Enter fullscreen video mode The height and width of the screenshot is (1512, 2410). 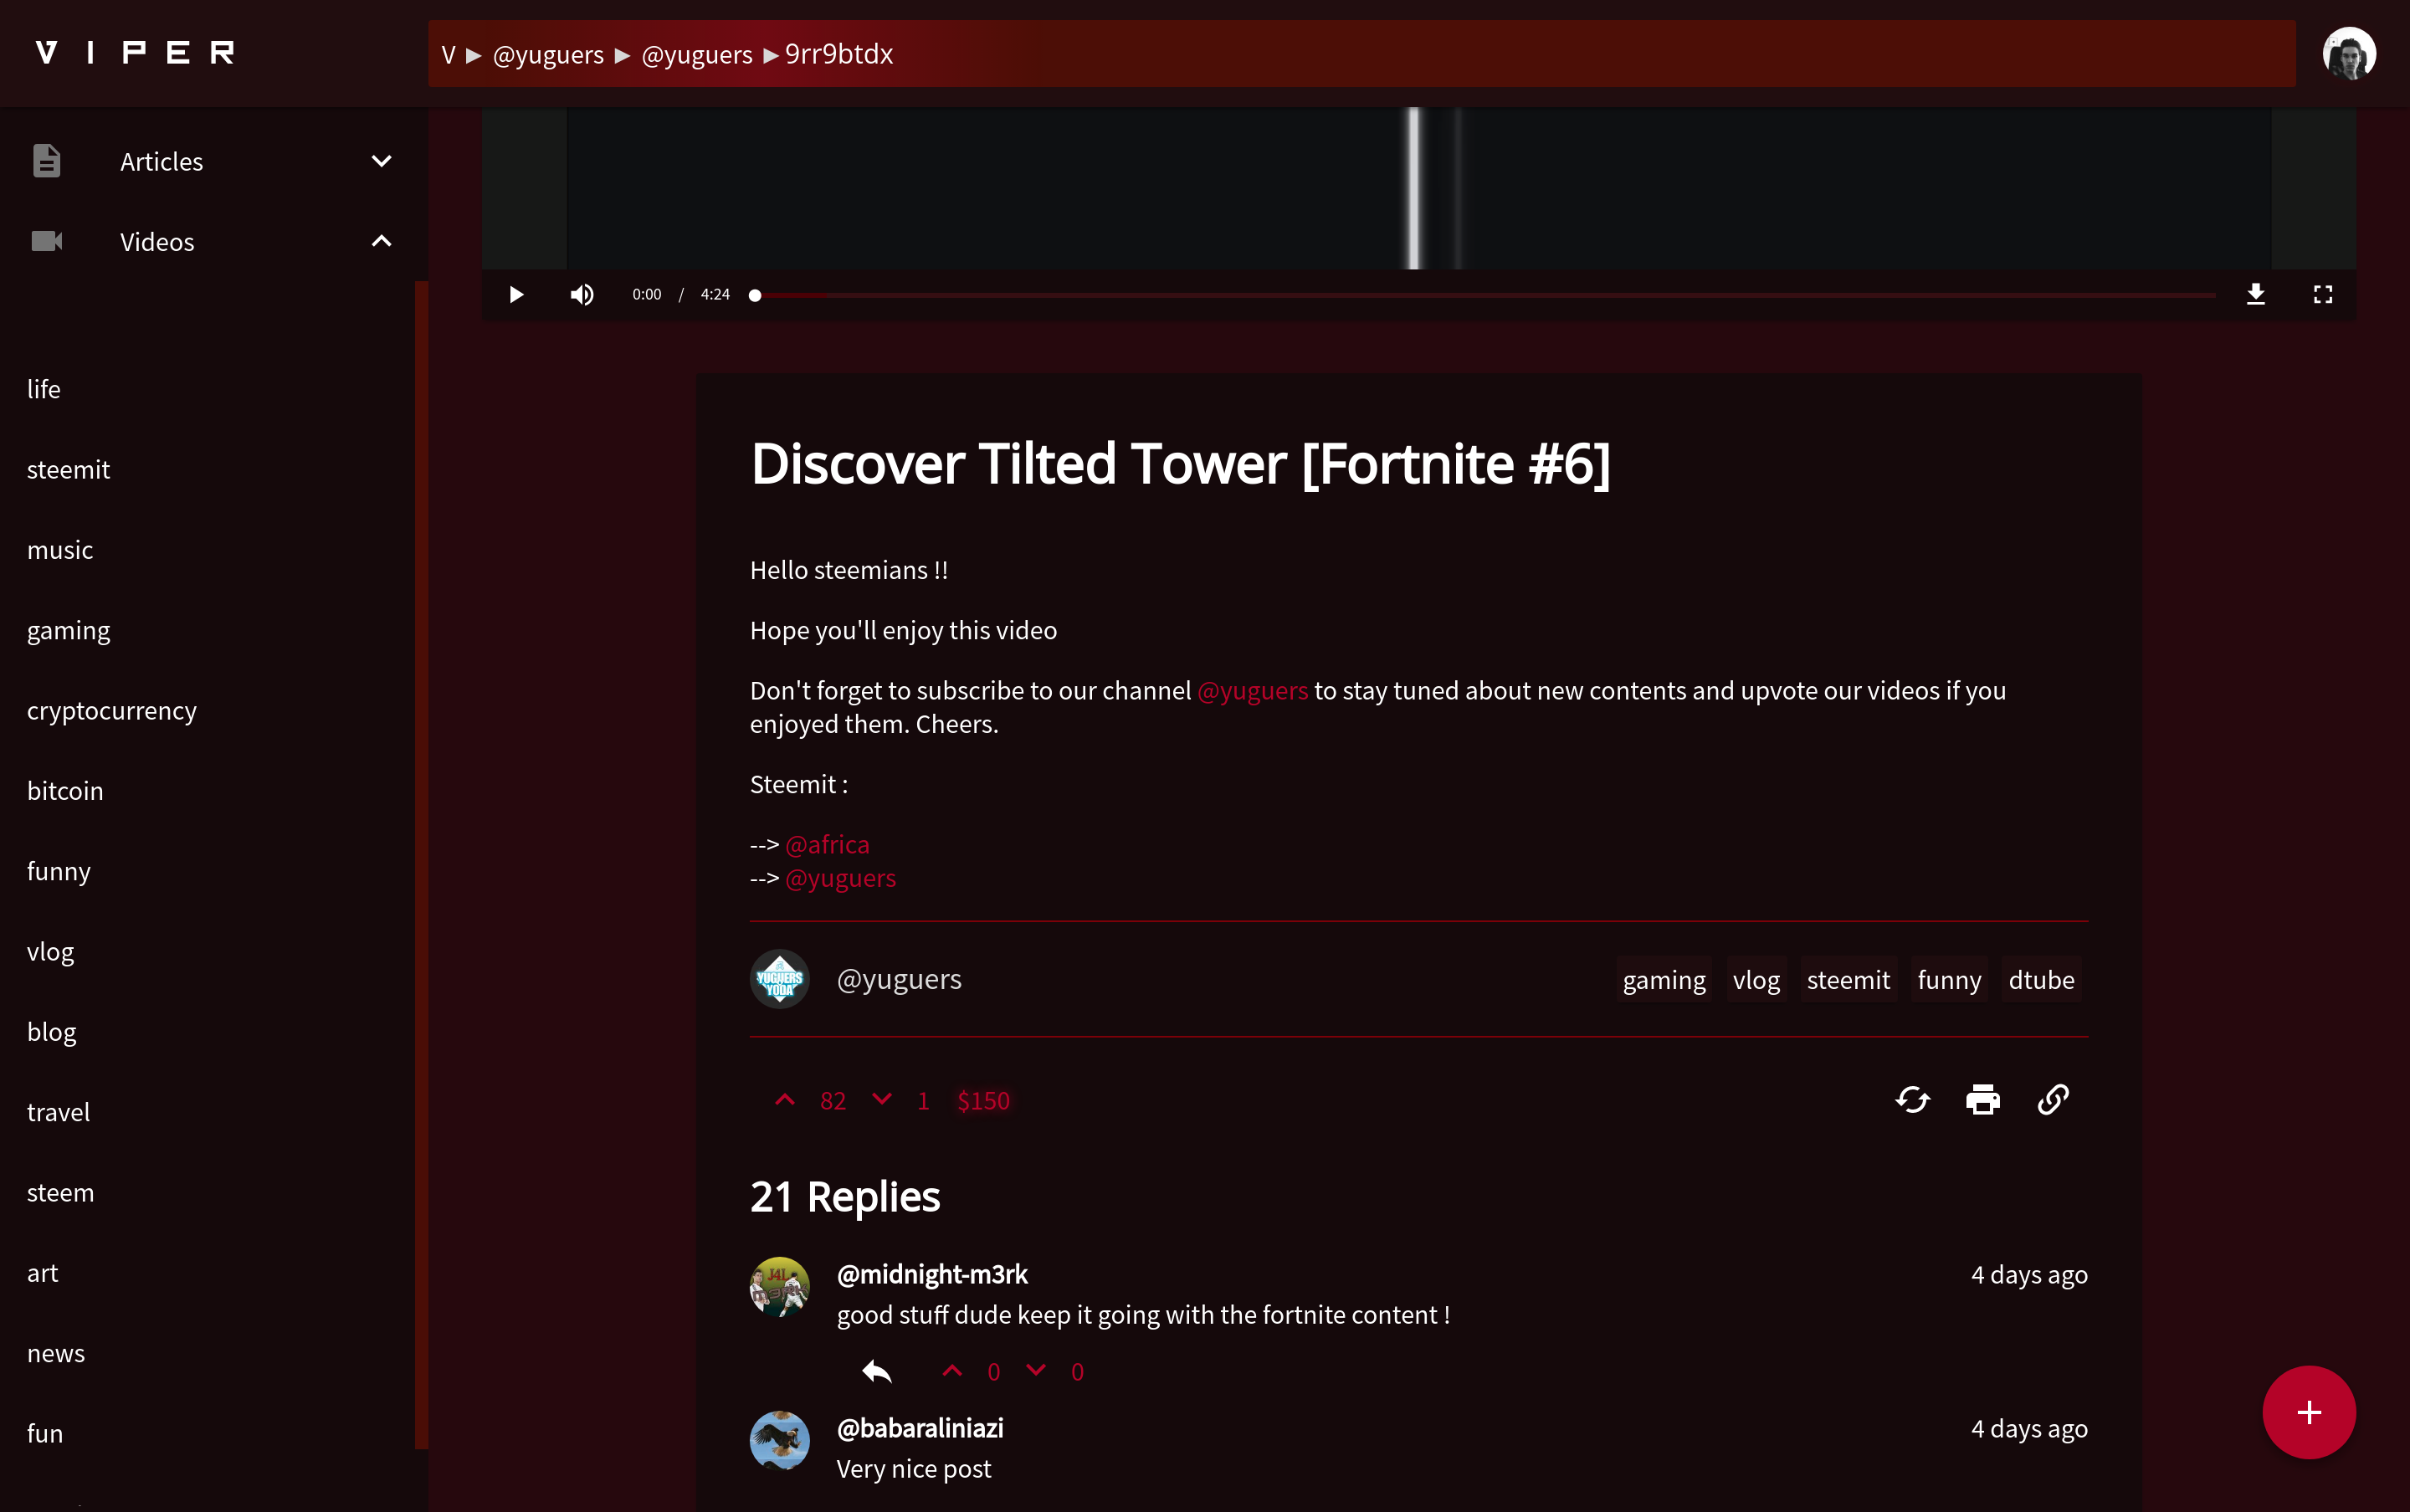click(2322, 294)
